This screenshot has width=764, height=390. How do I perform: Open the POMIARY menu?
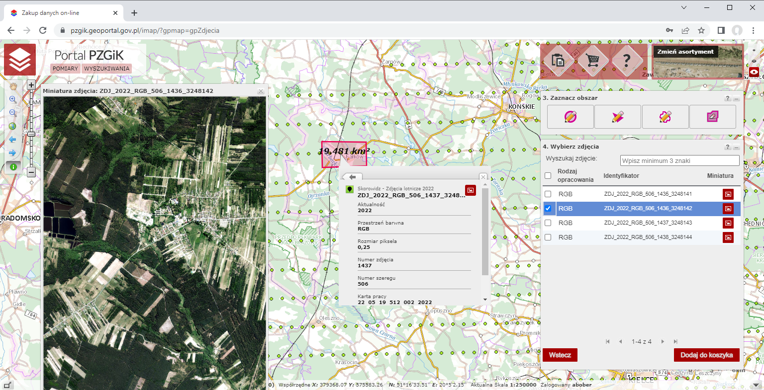click(x=65, y=69)
